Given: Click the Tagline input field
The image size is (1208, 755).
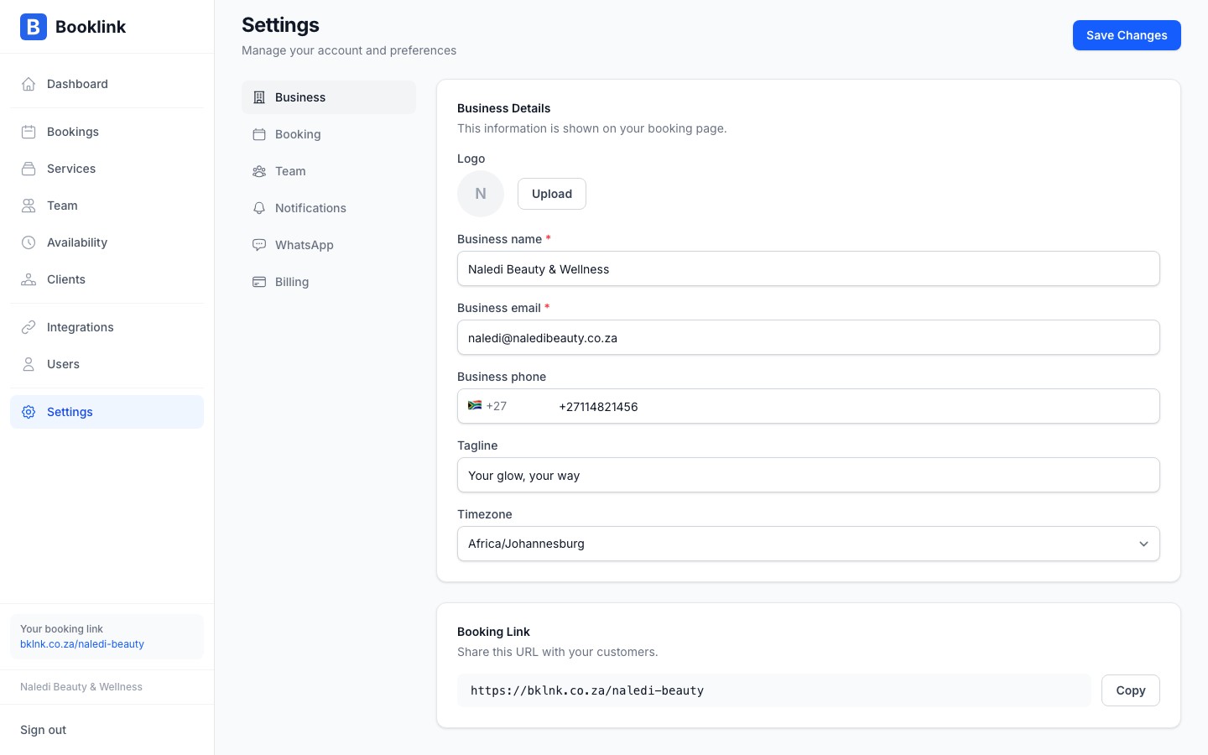Looking at the screenshot, I should tap(808, 475).
